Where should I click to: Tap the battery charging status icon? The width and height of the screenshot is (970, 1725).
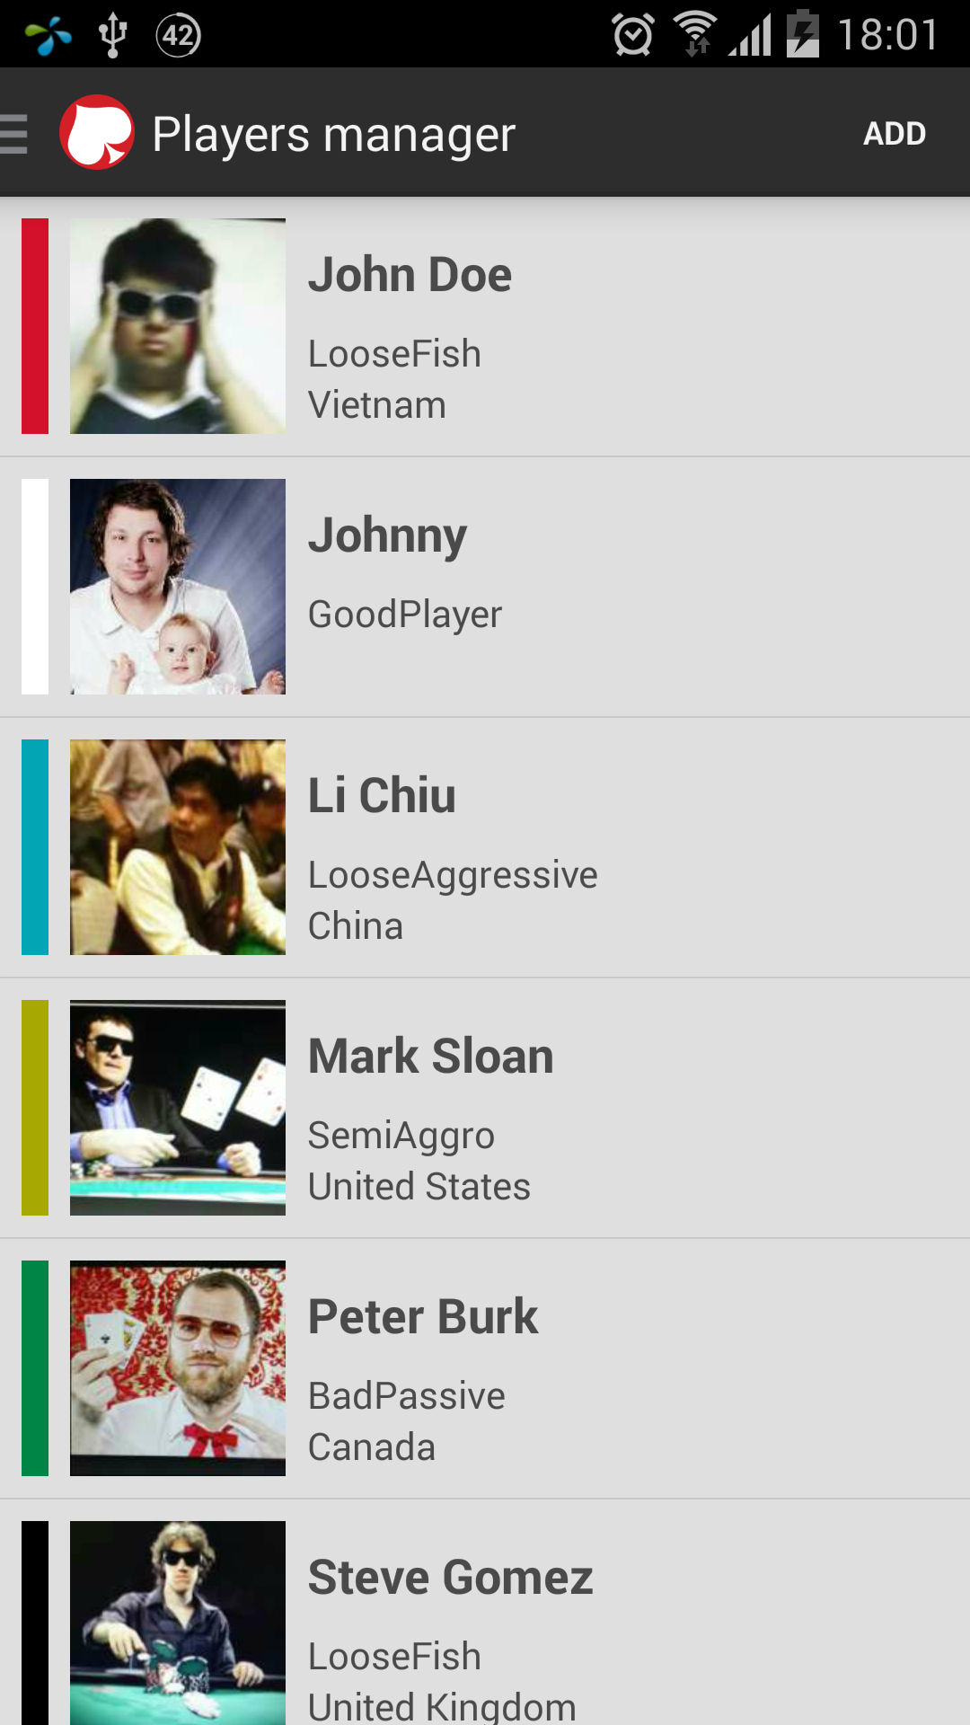pyautogui.click(x=803, y=33)
